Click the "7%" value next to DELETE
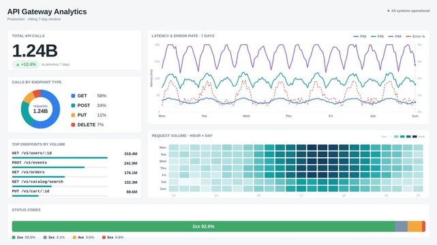Screen dimensions: 437x245 pyautogui.click(x=100, y=125)
